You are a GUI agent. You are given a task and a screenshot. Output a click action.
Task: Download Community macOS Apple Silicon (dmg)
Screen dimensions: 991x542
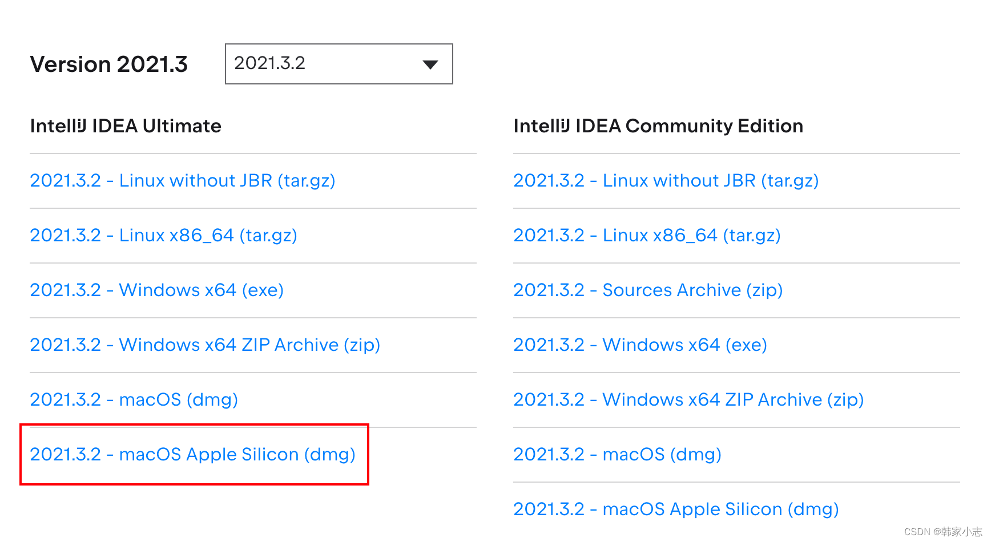(676, 509)
